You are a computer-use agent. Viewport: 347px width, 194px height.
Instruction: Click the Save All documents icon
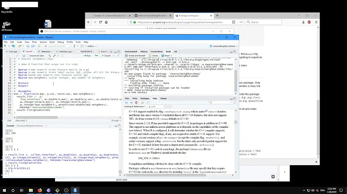33,46
